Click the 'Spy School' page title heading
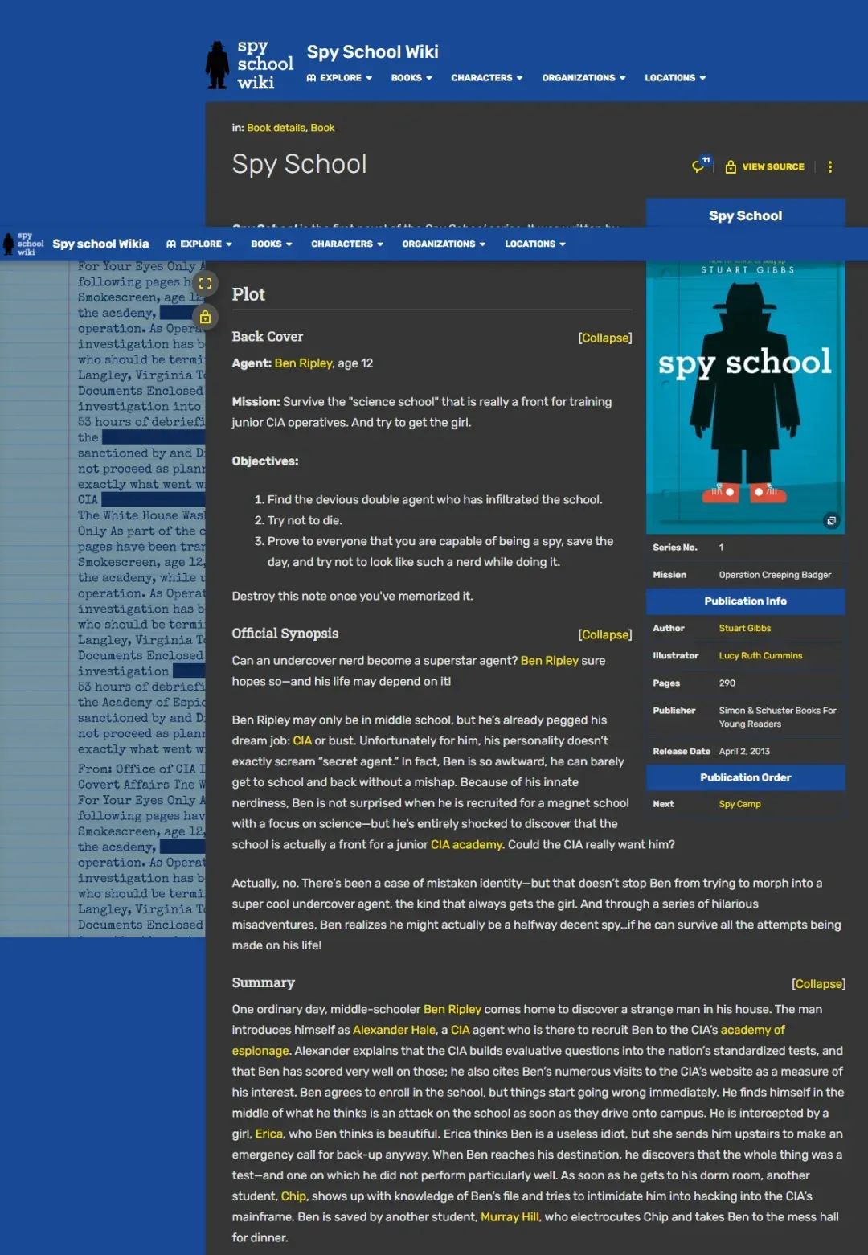This screenshot has width=868, height=1255. point(299,164)
